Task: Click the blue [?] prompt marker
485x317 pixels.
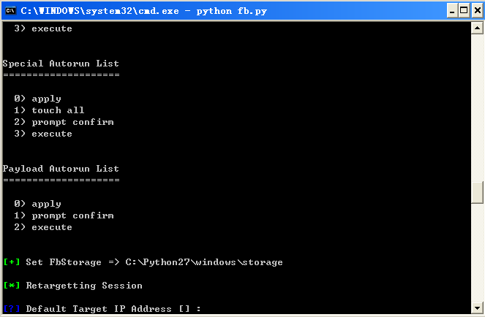Action: [12, 309]
